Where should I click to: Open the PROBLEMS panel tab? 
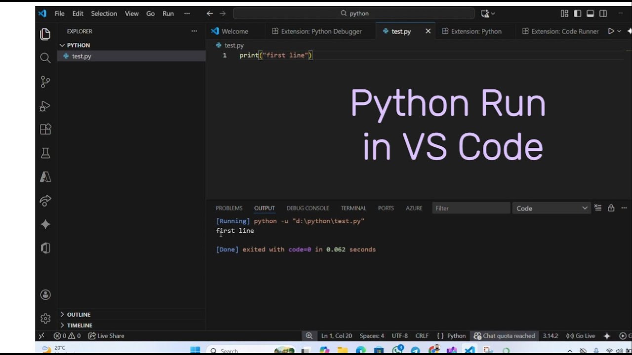coord(229,208)
